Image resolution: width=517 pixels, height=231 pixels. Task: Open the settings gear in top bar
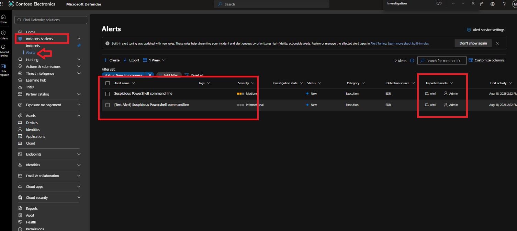(493, 4)
